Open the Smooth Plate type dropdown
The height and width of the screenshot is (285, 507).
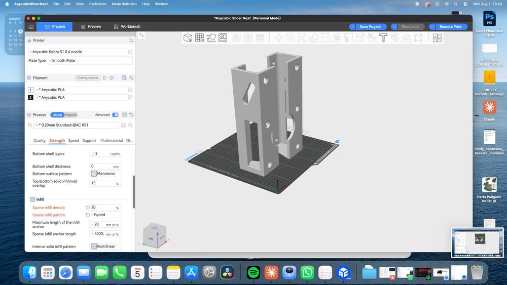tap(90, 60)
